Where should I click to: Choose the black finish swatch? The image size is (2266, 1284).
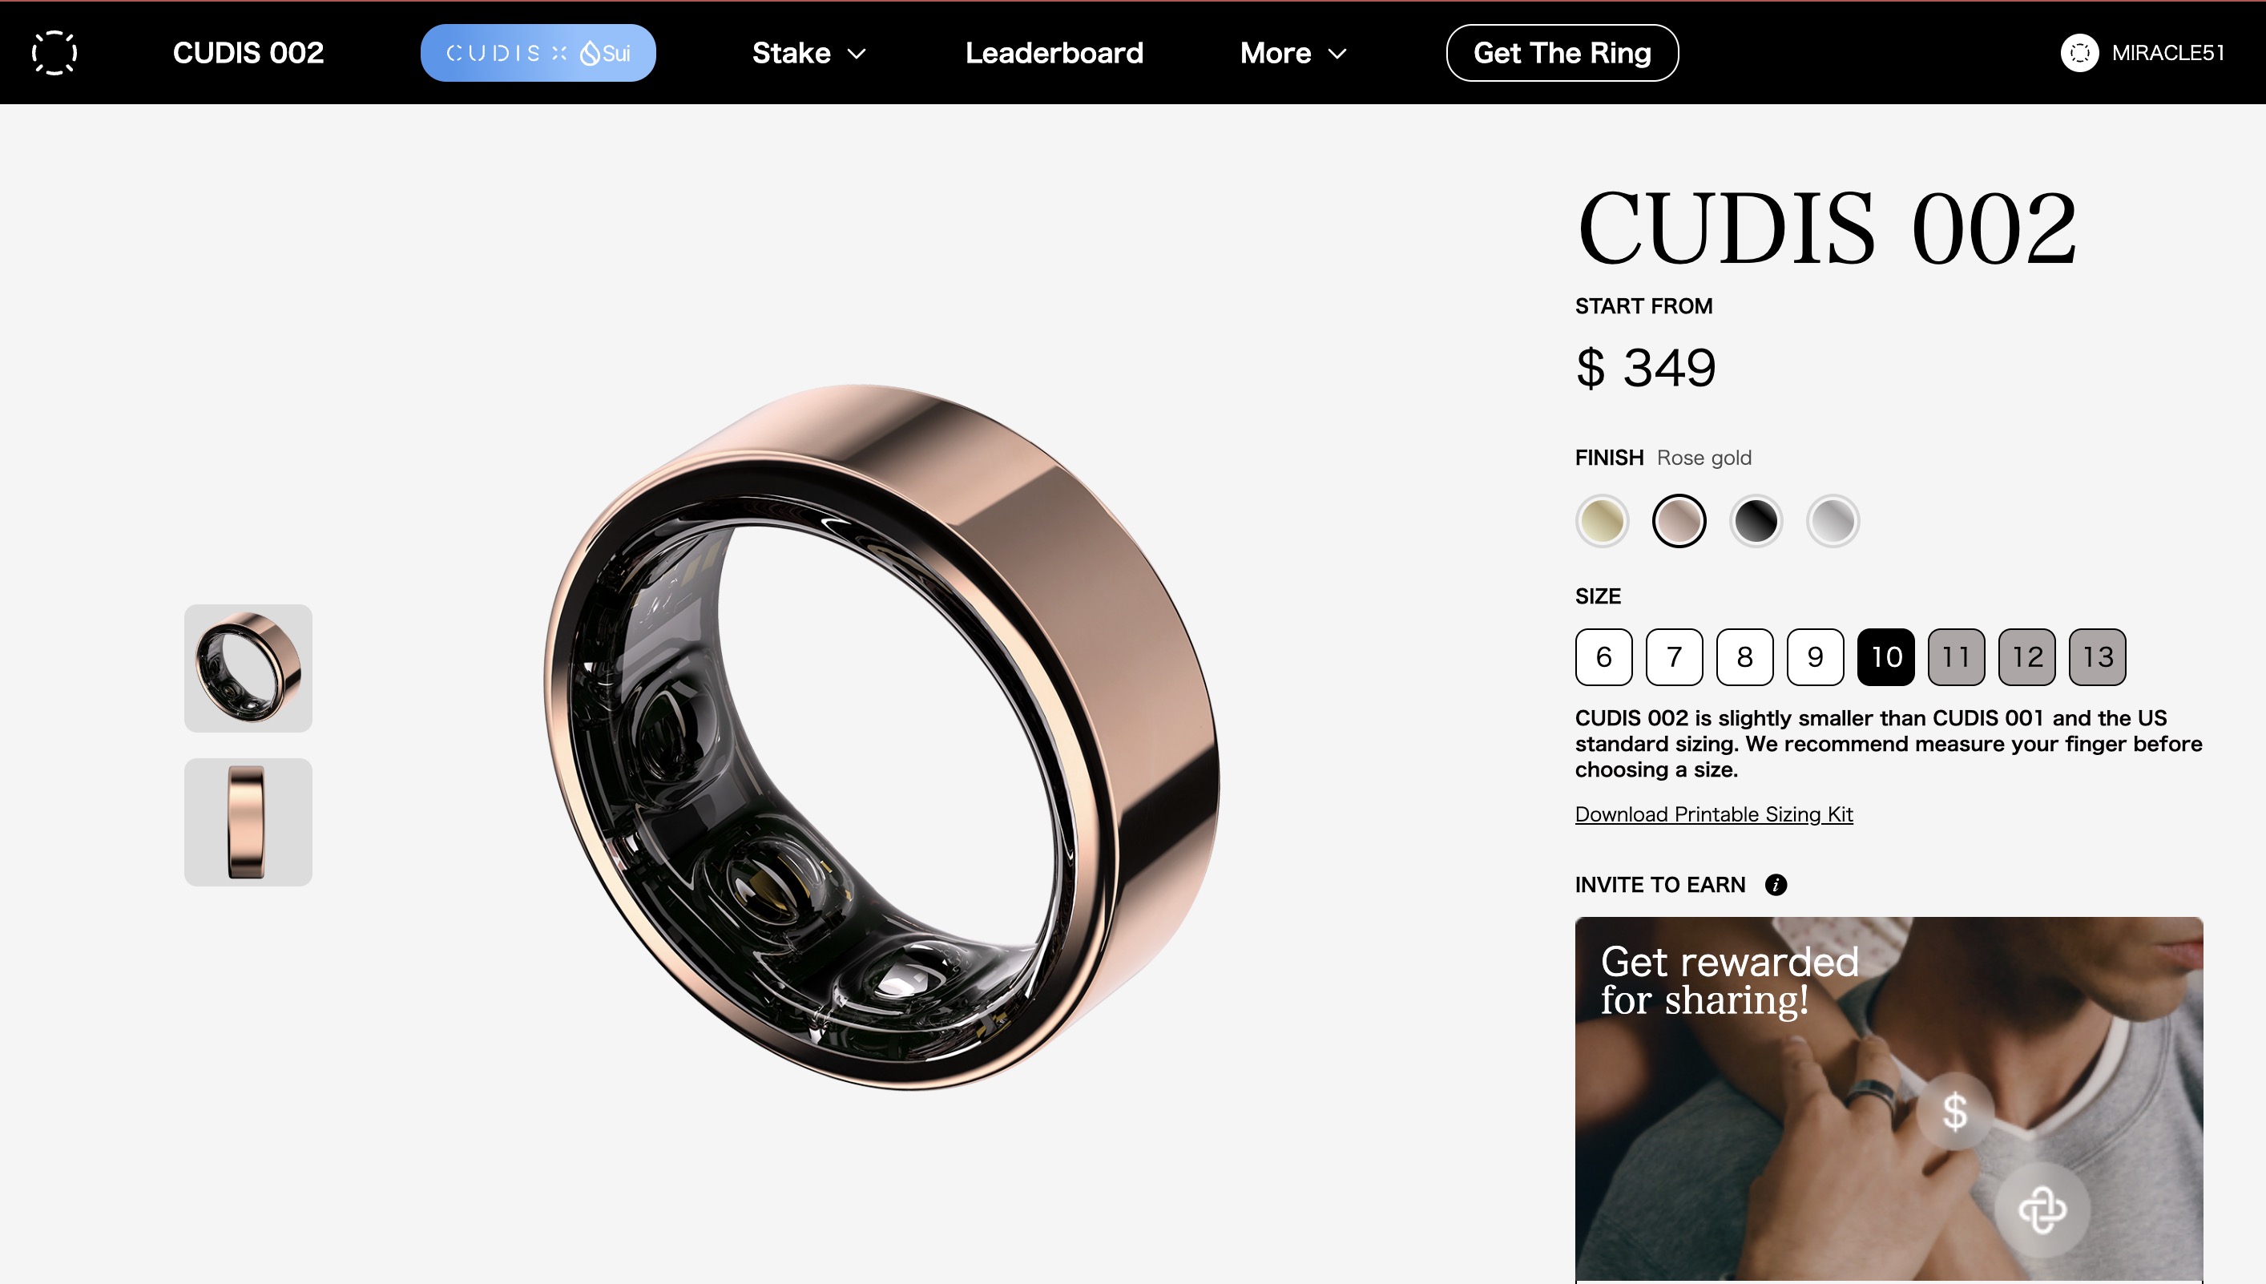click(x=1755, y=520)
